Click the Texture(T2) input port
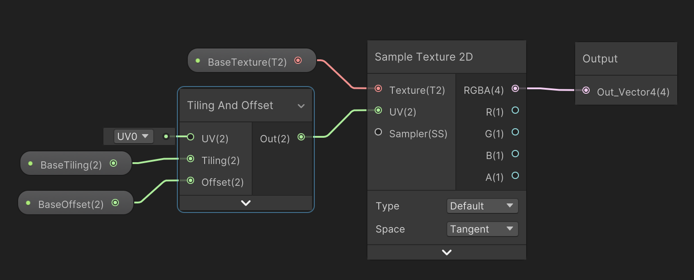This screenshot has width=694, height=280. point(378,88)
